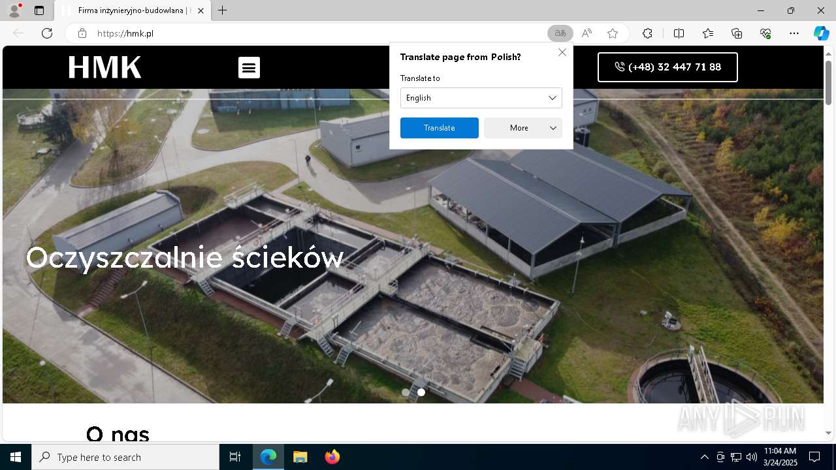836x470 pixels.
Task: Open Favorites list icon
Action: coord(708,33)
